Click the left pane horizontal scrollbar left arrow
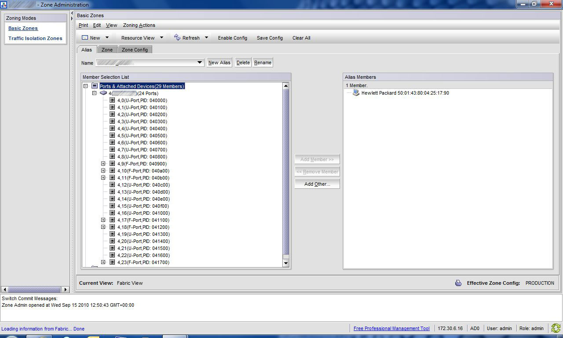 point(5,290)
